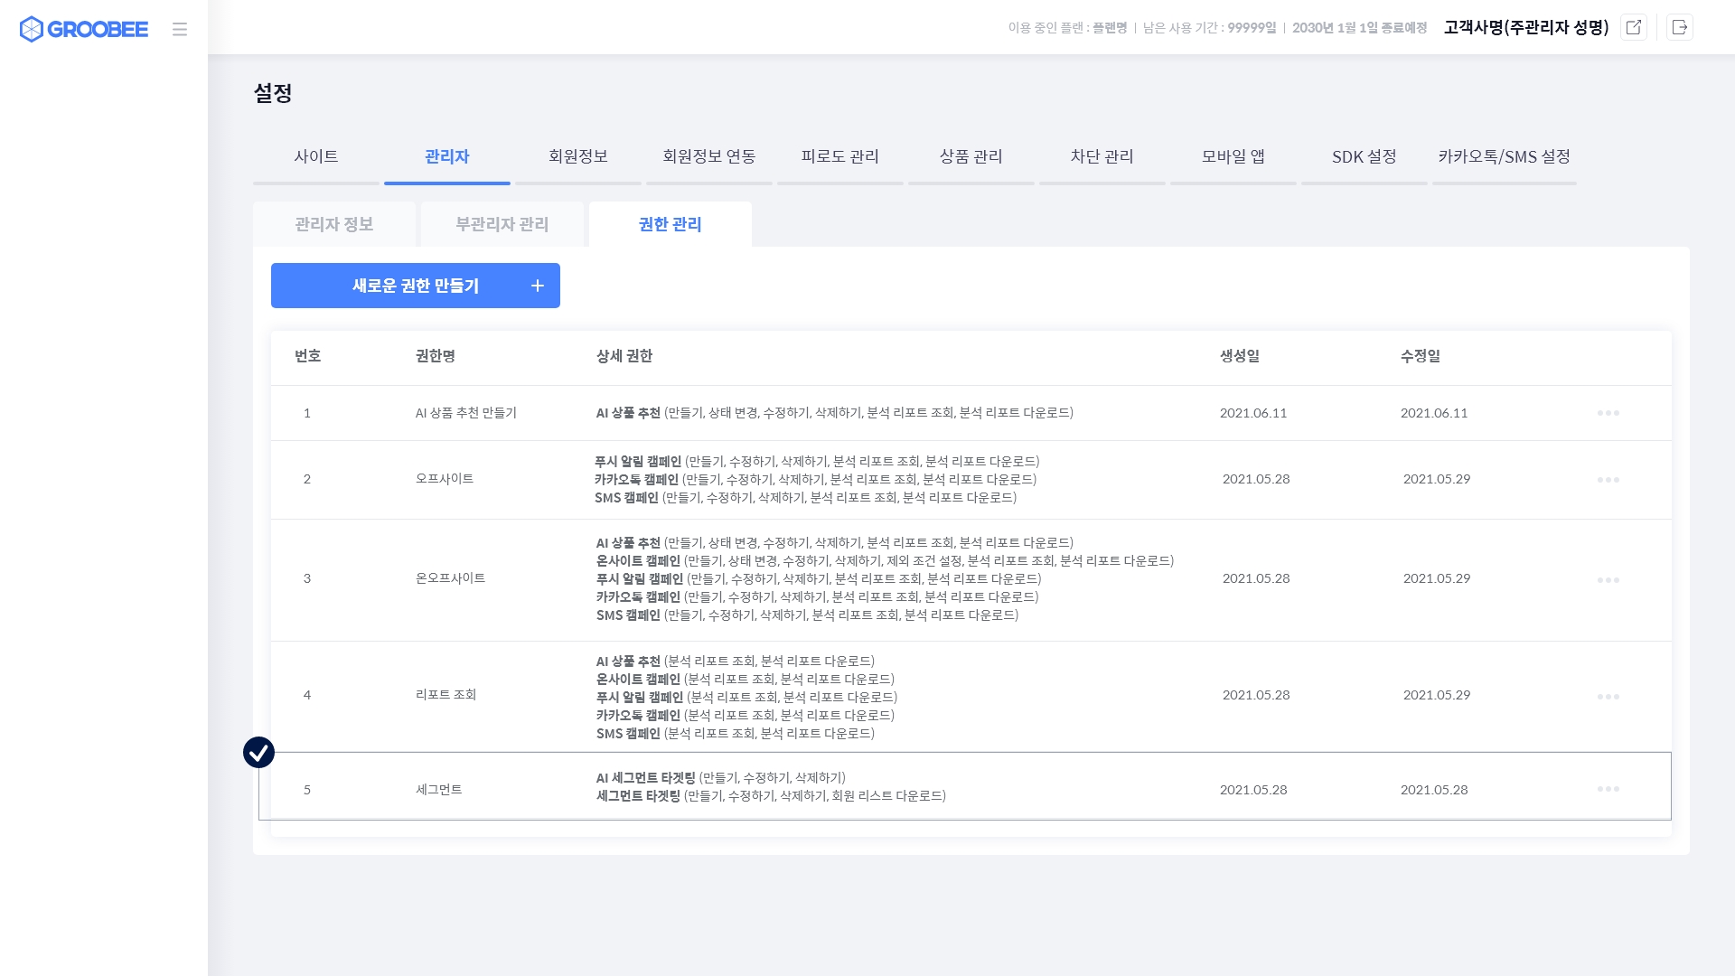Go to the 카카오톡/SMS 설정 tab

tap(1504, 157)
